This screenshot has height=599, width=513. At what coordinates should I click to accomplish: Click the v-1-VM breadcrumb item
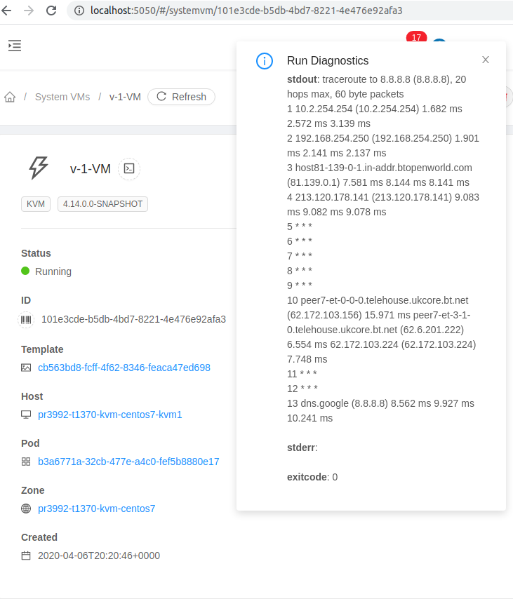point(125,97)
